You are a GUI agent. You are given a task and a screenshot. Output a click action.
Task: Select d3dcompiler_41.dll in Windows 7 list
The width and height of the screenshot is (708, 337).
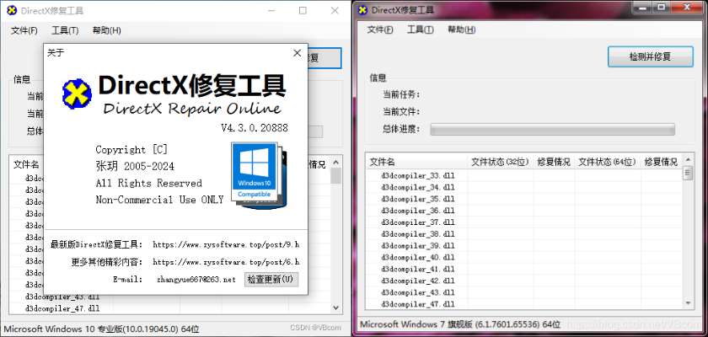(418, 270)
